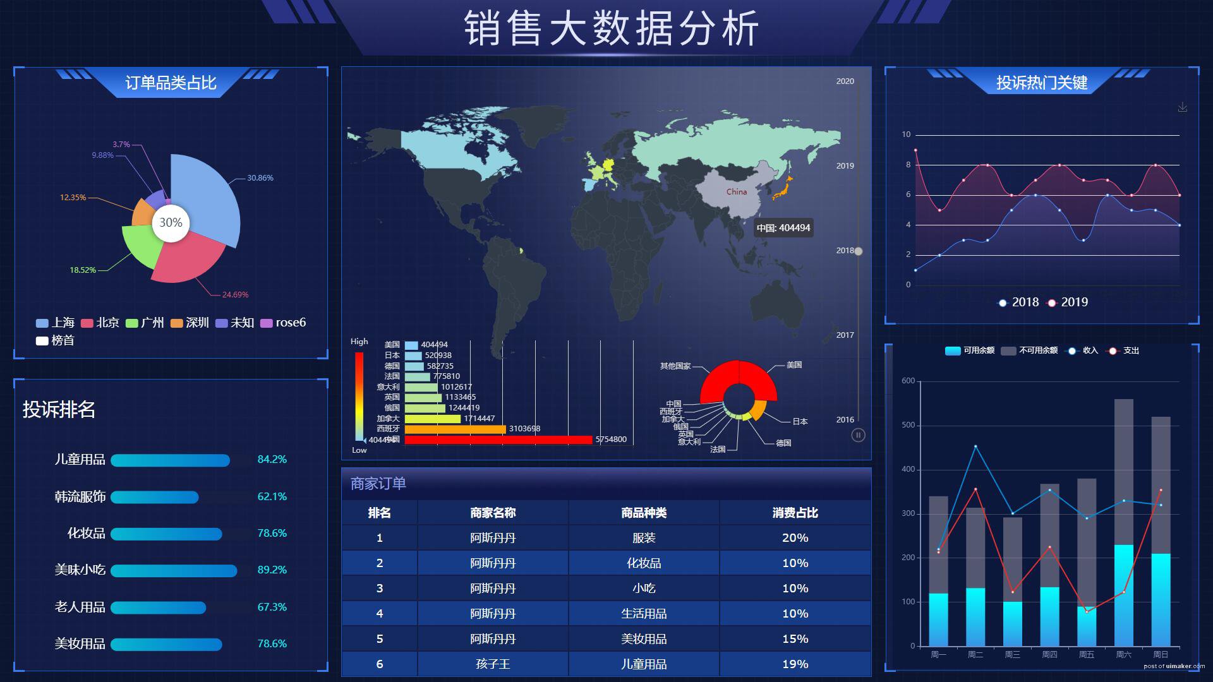Click the 周六 bar in balance chart

click(x=1124, y=523)
